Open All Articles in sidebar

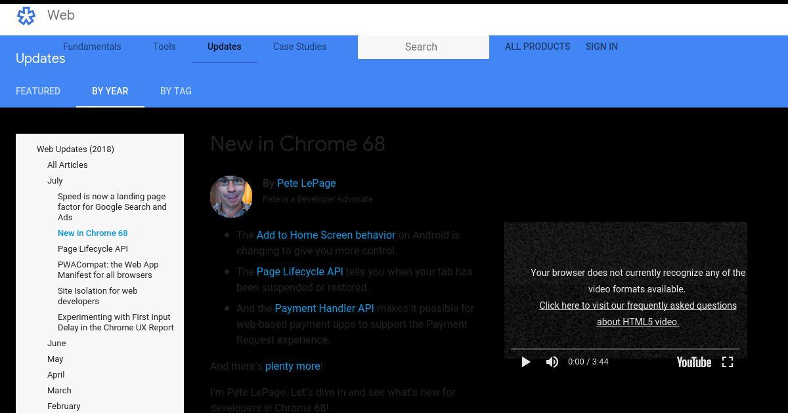(x=67, y=165)
